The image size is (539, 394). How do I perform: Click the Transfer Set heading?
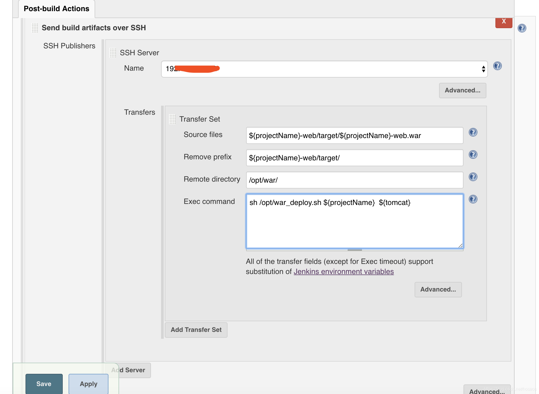click(x=200, y=119)
